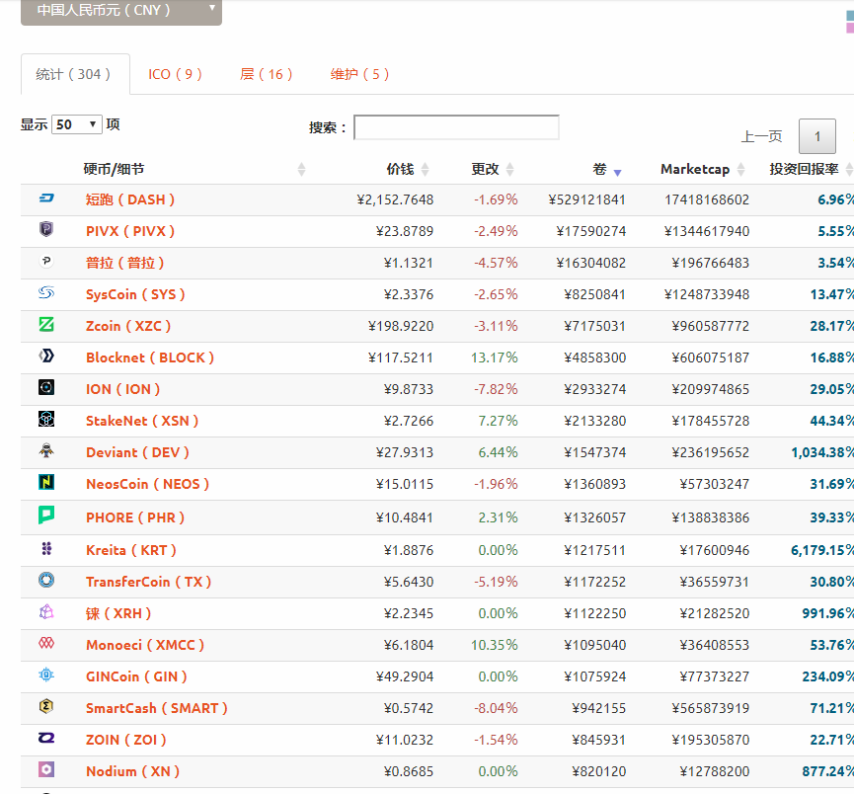Click the Zcoin green logo icon
The image size is (854, 794).
click(x=46, y=325)
